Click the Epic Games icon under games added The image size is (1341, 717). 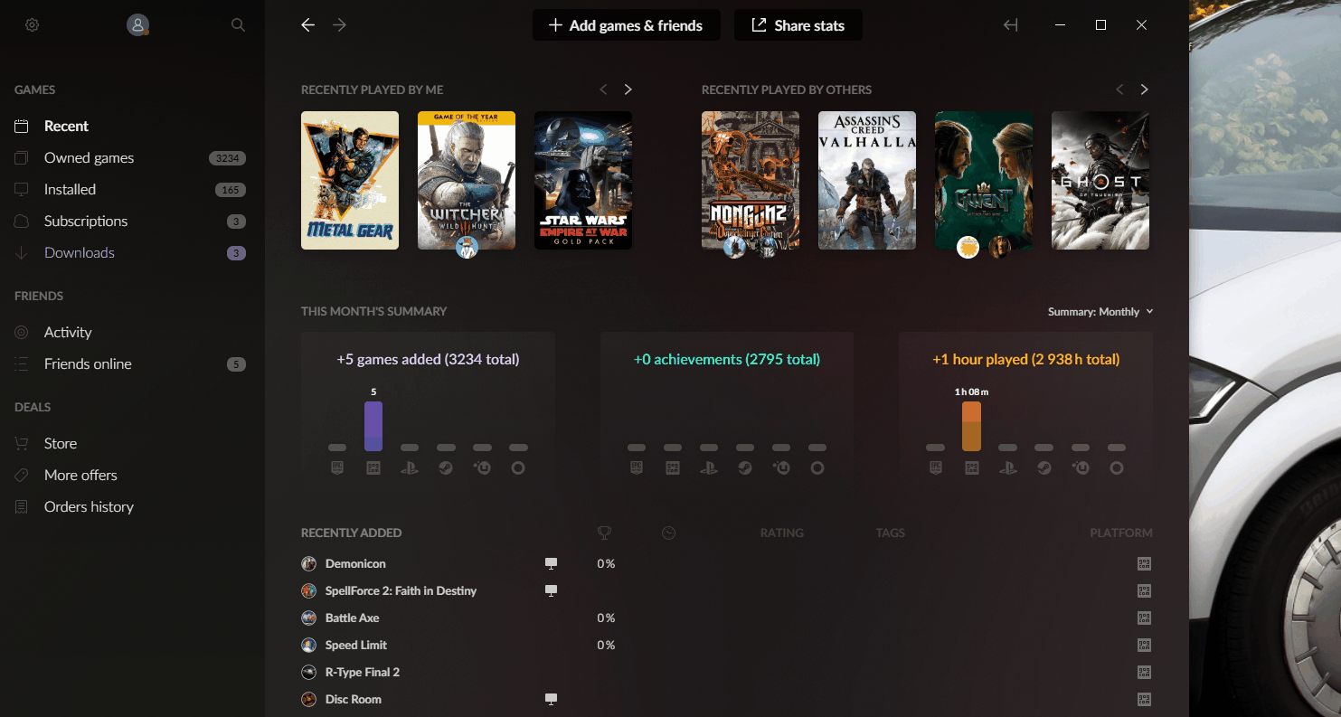(x=337, y=468)
